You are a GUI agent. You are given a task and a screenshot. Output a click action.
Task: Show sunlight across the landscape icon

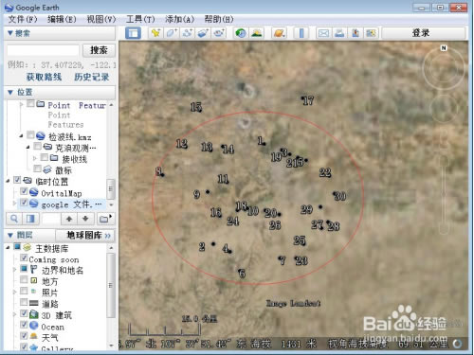pos(257,33)
